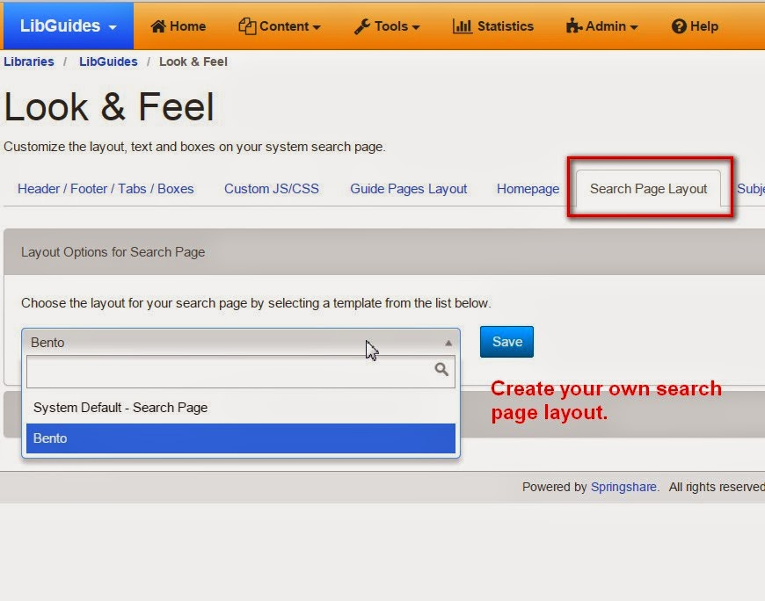Viewport: 765px width, 601px height.
Task: Switch to Custom JS/CSS tab
Action: (x=272, y=189)
